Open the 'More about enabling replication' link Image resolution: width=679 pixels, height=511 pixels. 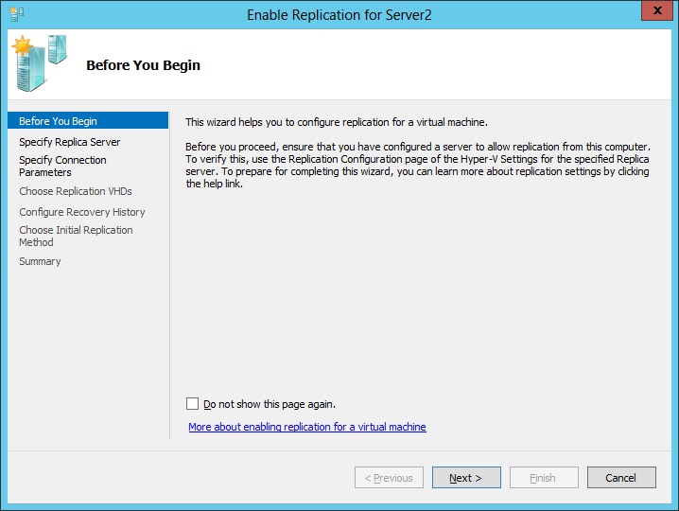tap(307, 427)
